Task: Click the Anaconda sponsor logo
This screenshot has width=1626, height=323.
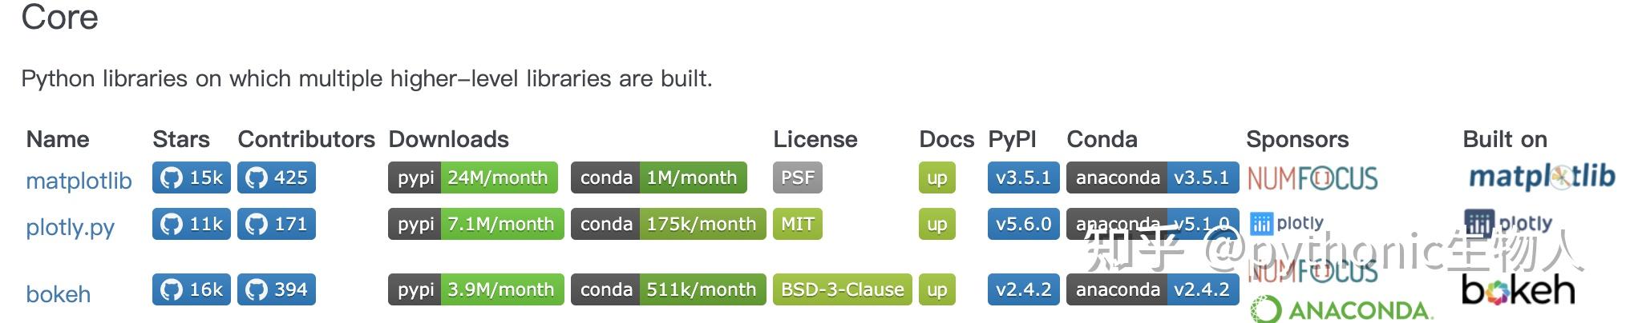Action: [x=1341, y=310]
